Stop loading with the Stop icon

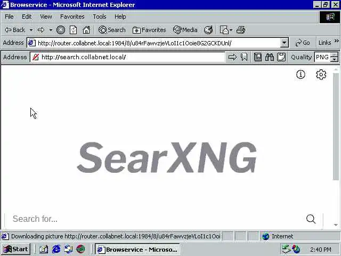pos(61,30)
